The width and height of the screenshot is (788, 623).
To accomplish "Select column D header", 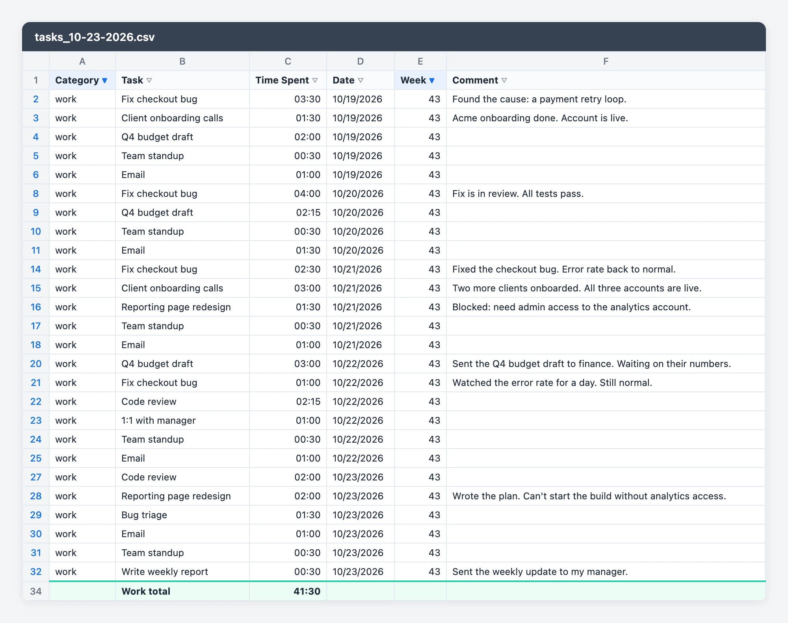I will coord(361,61).
